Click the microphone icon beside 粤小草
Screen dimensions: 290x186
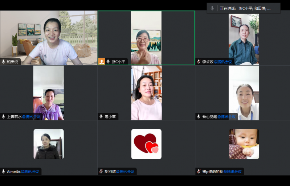pos(101,116)
